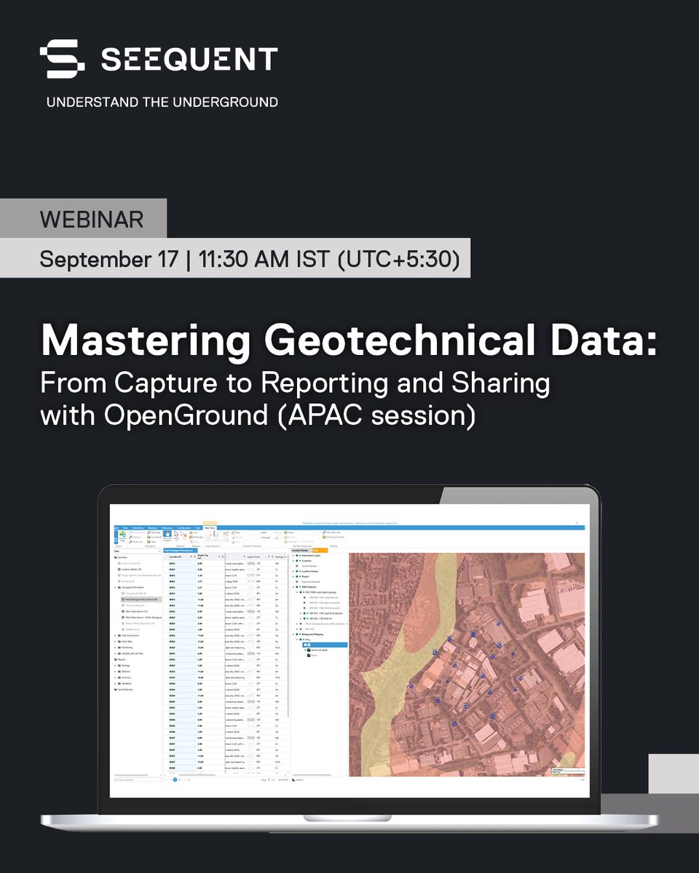The height and width of the screenshot is (873, 699).
Task: Select the Field Geological Descriptions grid tab
Action: point(179,550)
